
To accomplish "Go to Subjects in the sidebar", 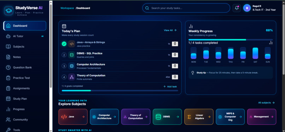I will (25, 47).
